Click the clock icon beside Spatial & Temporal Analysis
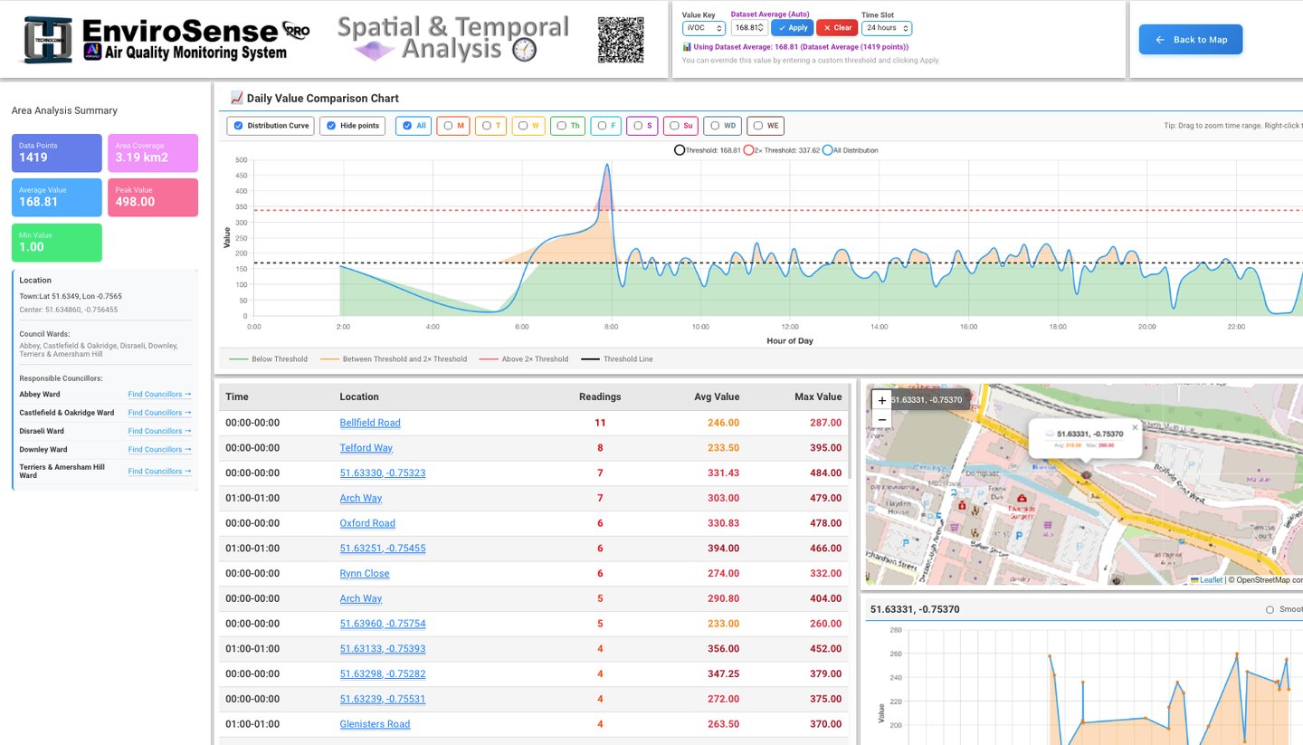The width and height of the screenshot is (1303, 745). click(x=524, y=51)
